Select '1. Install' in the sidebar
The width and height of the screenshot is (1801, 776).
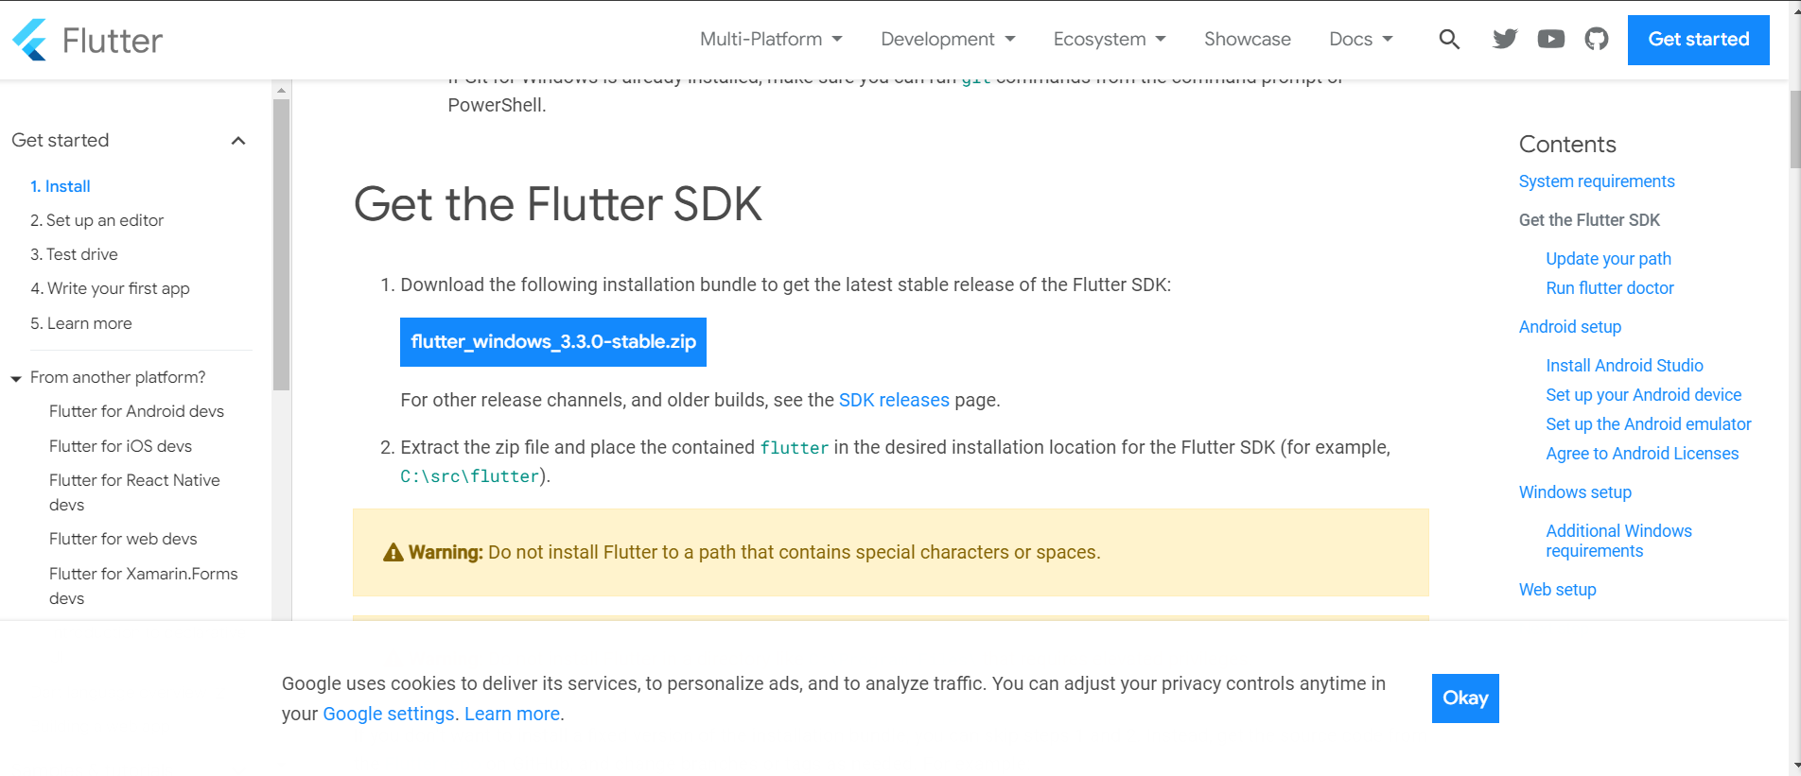click(x=61, y=186)
